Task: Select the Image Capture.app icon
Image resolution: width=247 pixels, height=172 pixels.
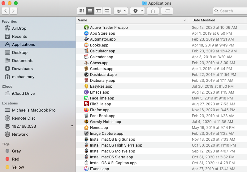Action: (x=86, y=133)
